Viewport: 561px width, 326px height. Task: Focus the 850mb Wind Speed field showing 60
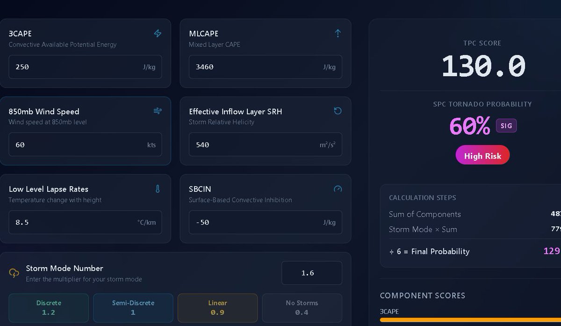point(85,144)
